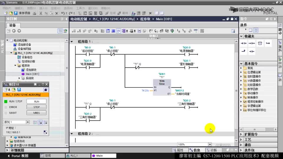Insert open branch from favorites
283x159 pixels.
coord(268,43)
